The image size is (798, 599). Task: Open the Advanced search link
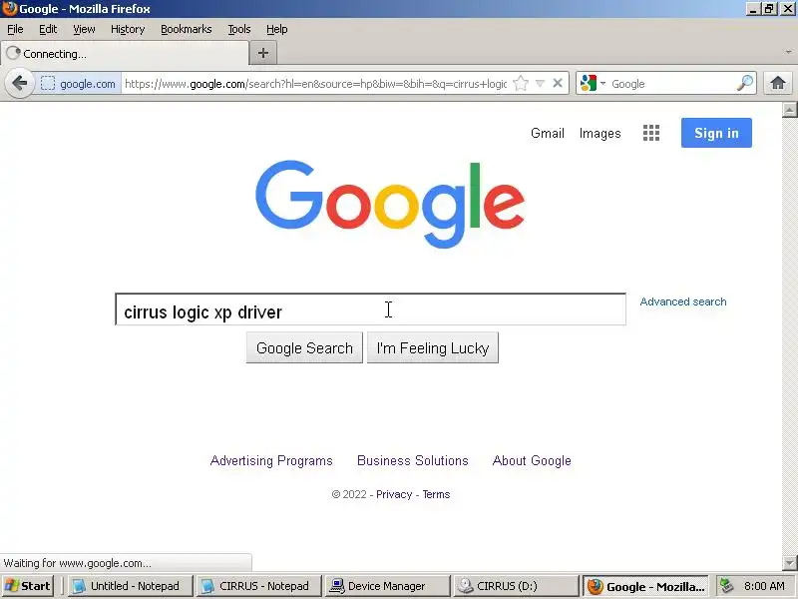(x=683, y=301)
